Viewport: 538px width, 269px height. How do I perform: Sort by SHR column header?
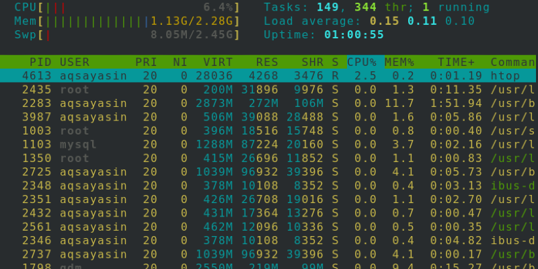[x=310, y=62]
